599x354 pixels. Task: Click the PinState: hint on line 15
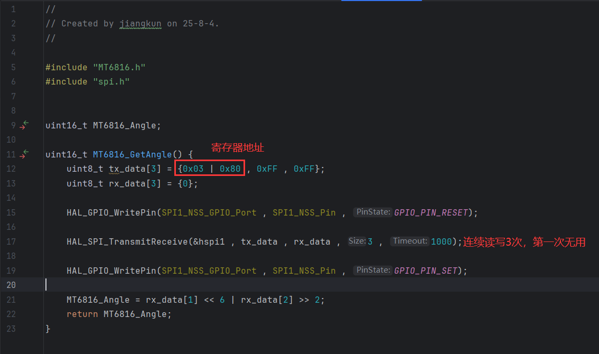[373, 212]
